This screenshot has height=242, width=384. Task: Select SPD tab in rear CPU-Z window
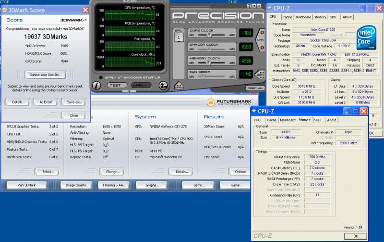(x=333, y=17)
